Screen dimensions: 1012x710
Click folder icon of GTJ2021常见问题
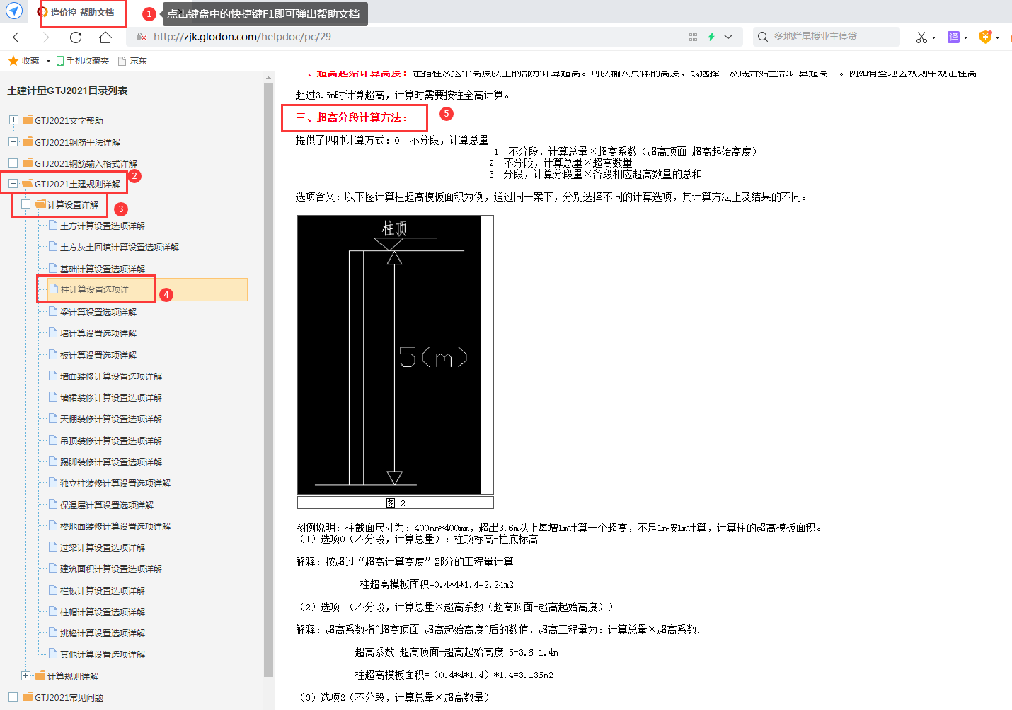click(28, 697)
